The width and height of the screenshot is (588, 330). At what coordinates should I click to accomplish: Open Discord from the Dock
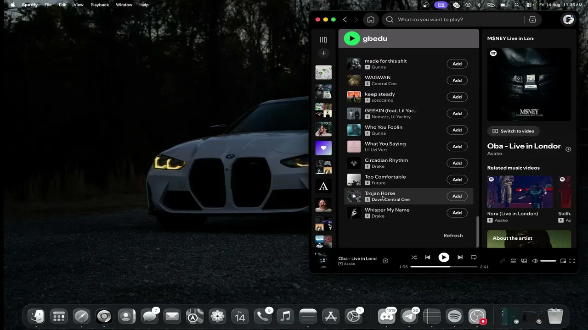click(386, 316)
